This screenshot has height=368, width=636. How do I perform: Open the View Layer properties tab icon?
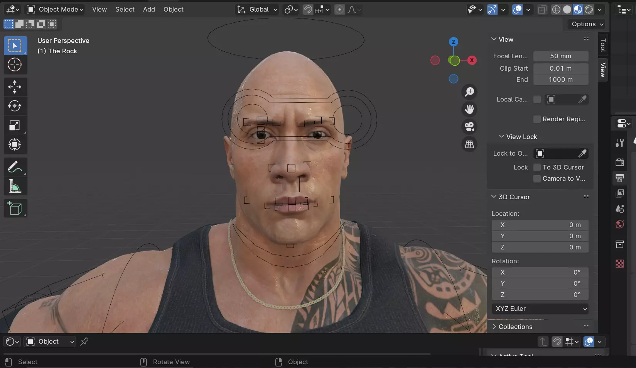coord(620,193)
